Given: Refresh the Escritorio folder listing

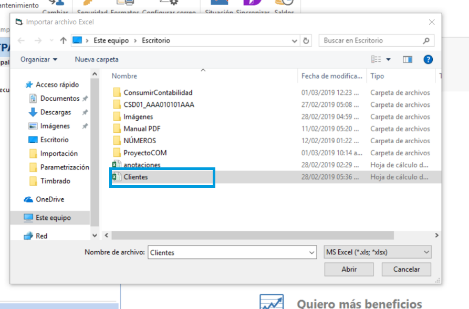Looking at the screenshot, I should click(x=306, y=40).
